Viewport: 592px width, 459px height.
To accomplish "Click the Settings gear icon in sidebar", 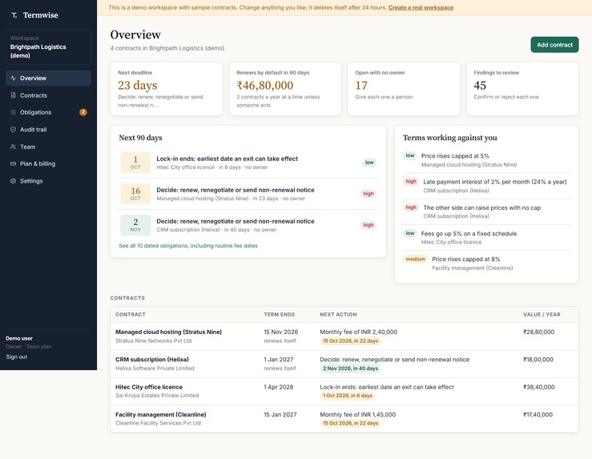I will 13,181.
